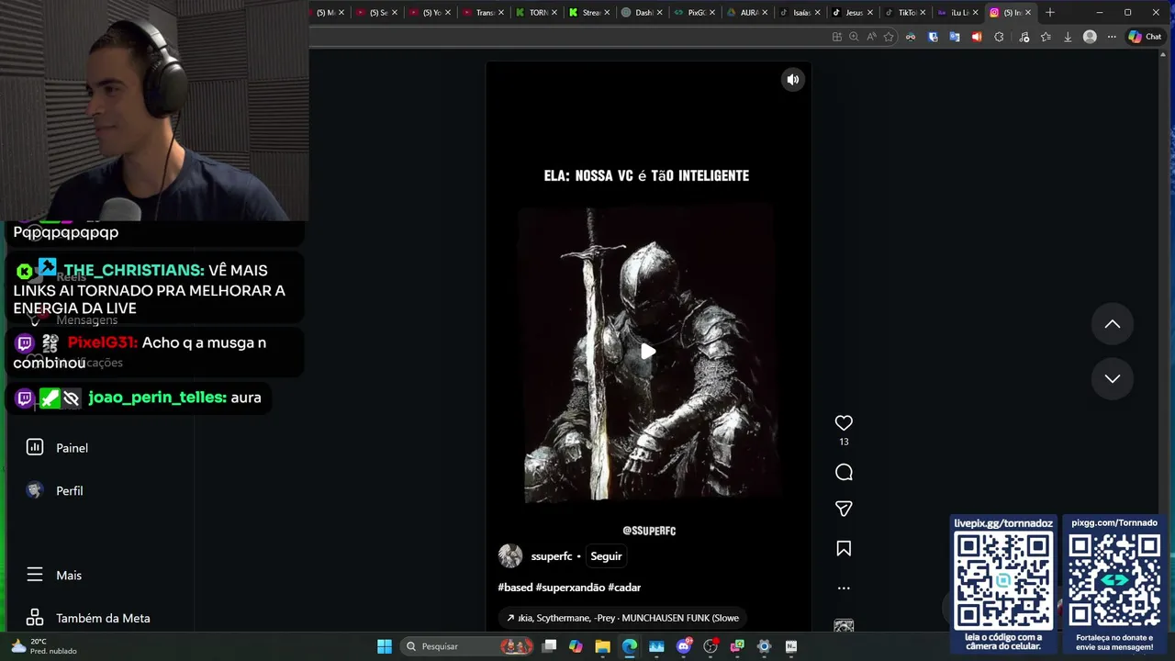
Task: Click the pixgg.com/Tornnado QR code
Action: [1114, 580]
